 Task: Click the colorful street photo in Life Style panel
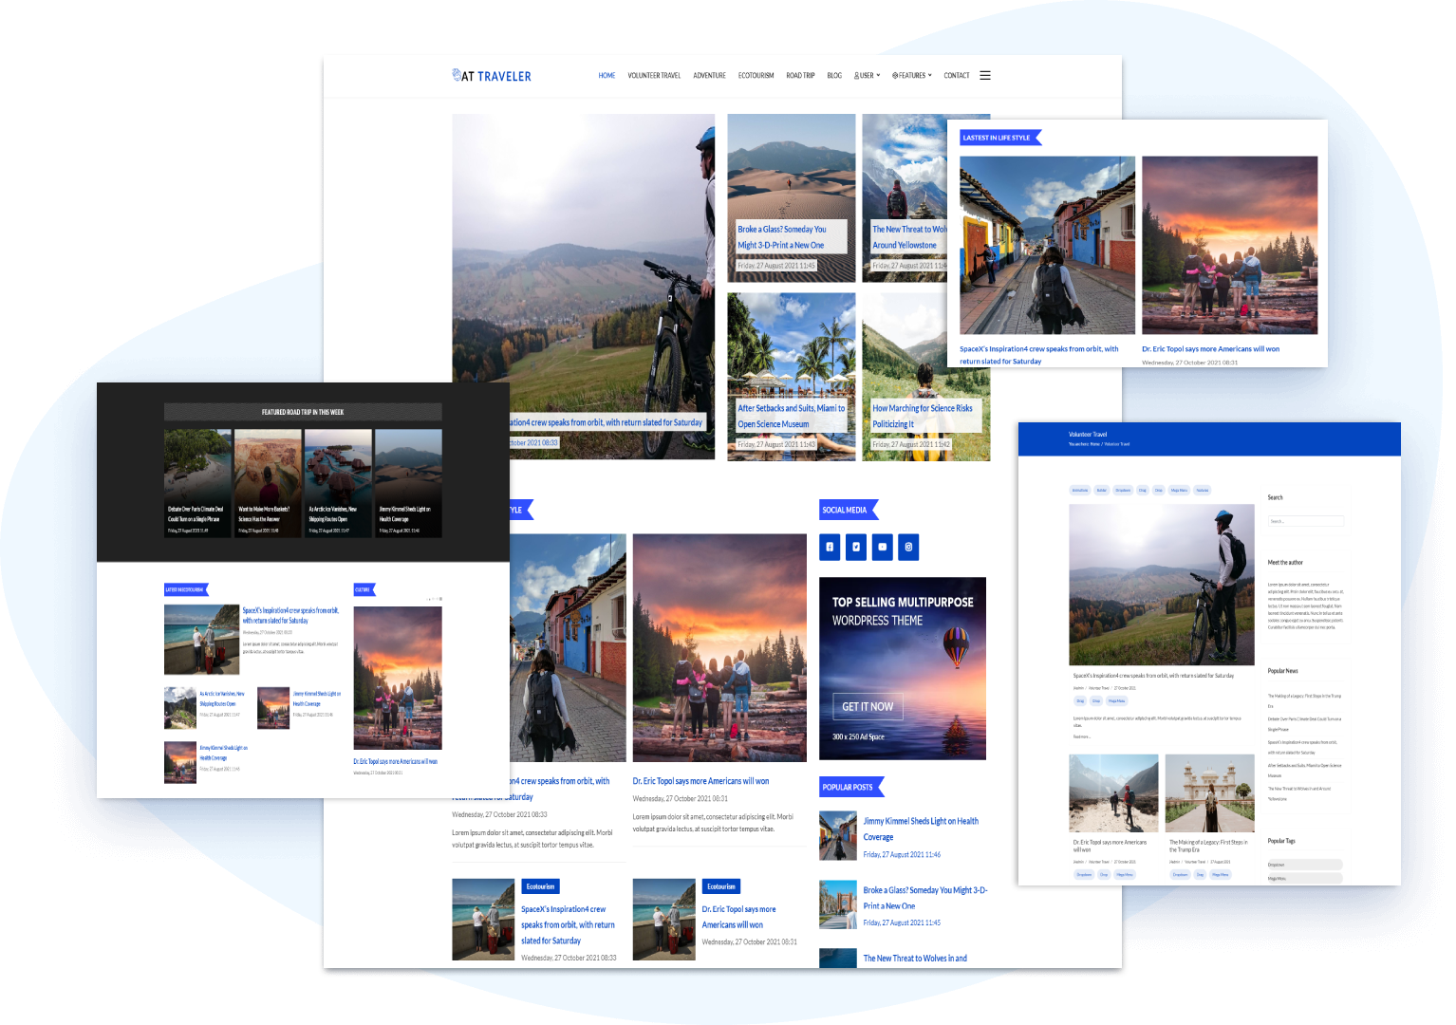[x=1047, y=245]
